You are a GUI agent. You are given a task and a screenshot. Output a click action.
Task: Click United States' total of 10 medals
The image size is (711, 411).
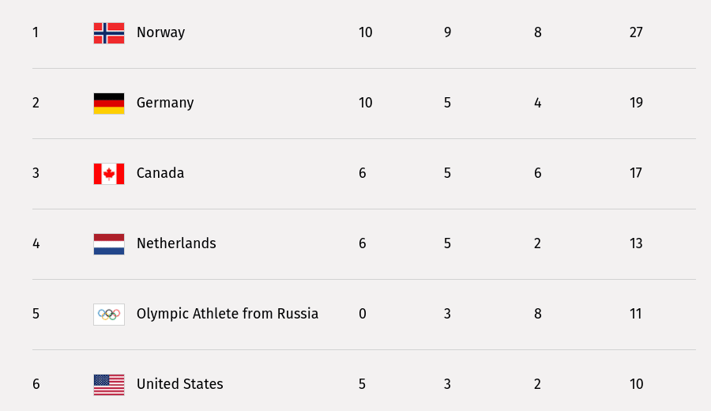tap(636, 384)
